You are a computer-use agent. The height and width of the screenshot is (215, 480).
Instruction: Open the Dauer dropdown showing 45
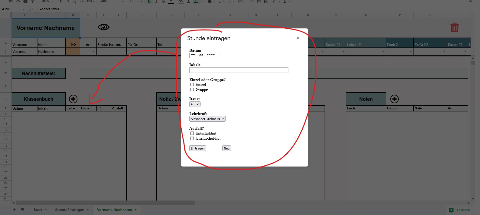pos(195,104)
